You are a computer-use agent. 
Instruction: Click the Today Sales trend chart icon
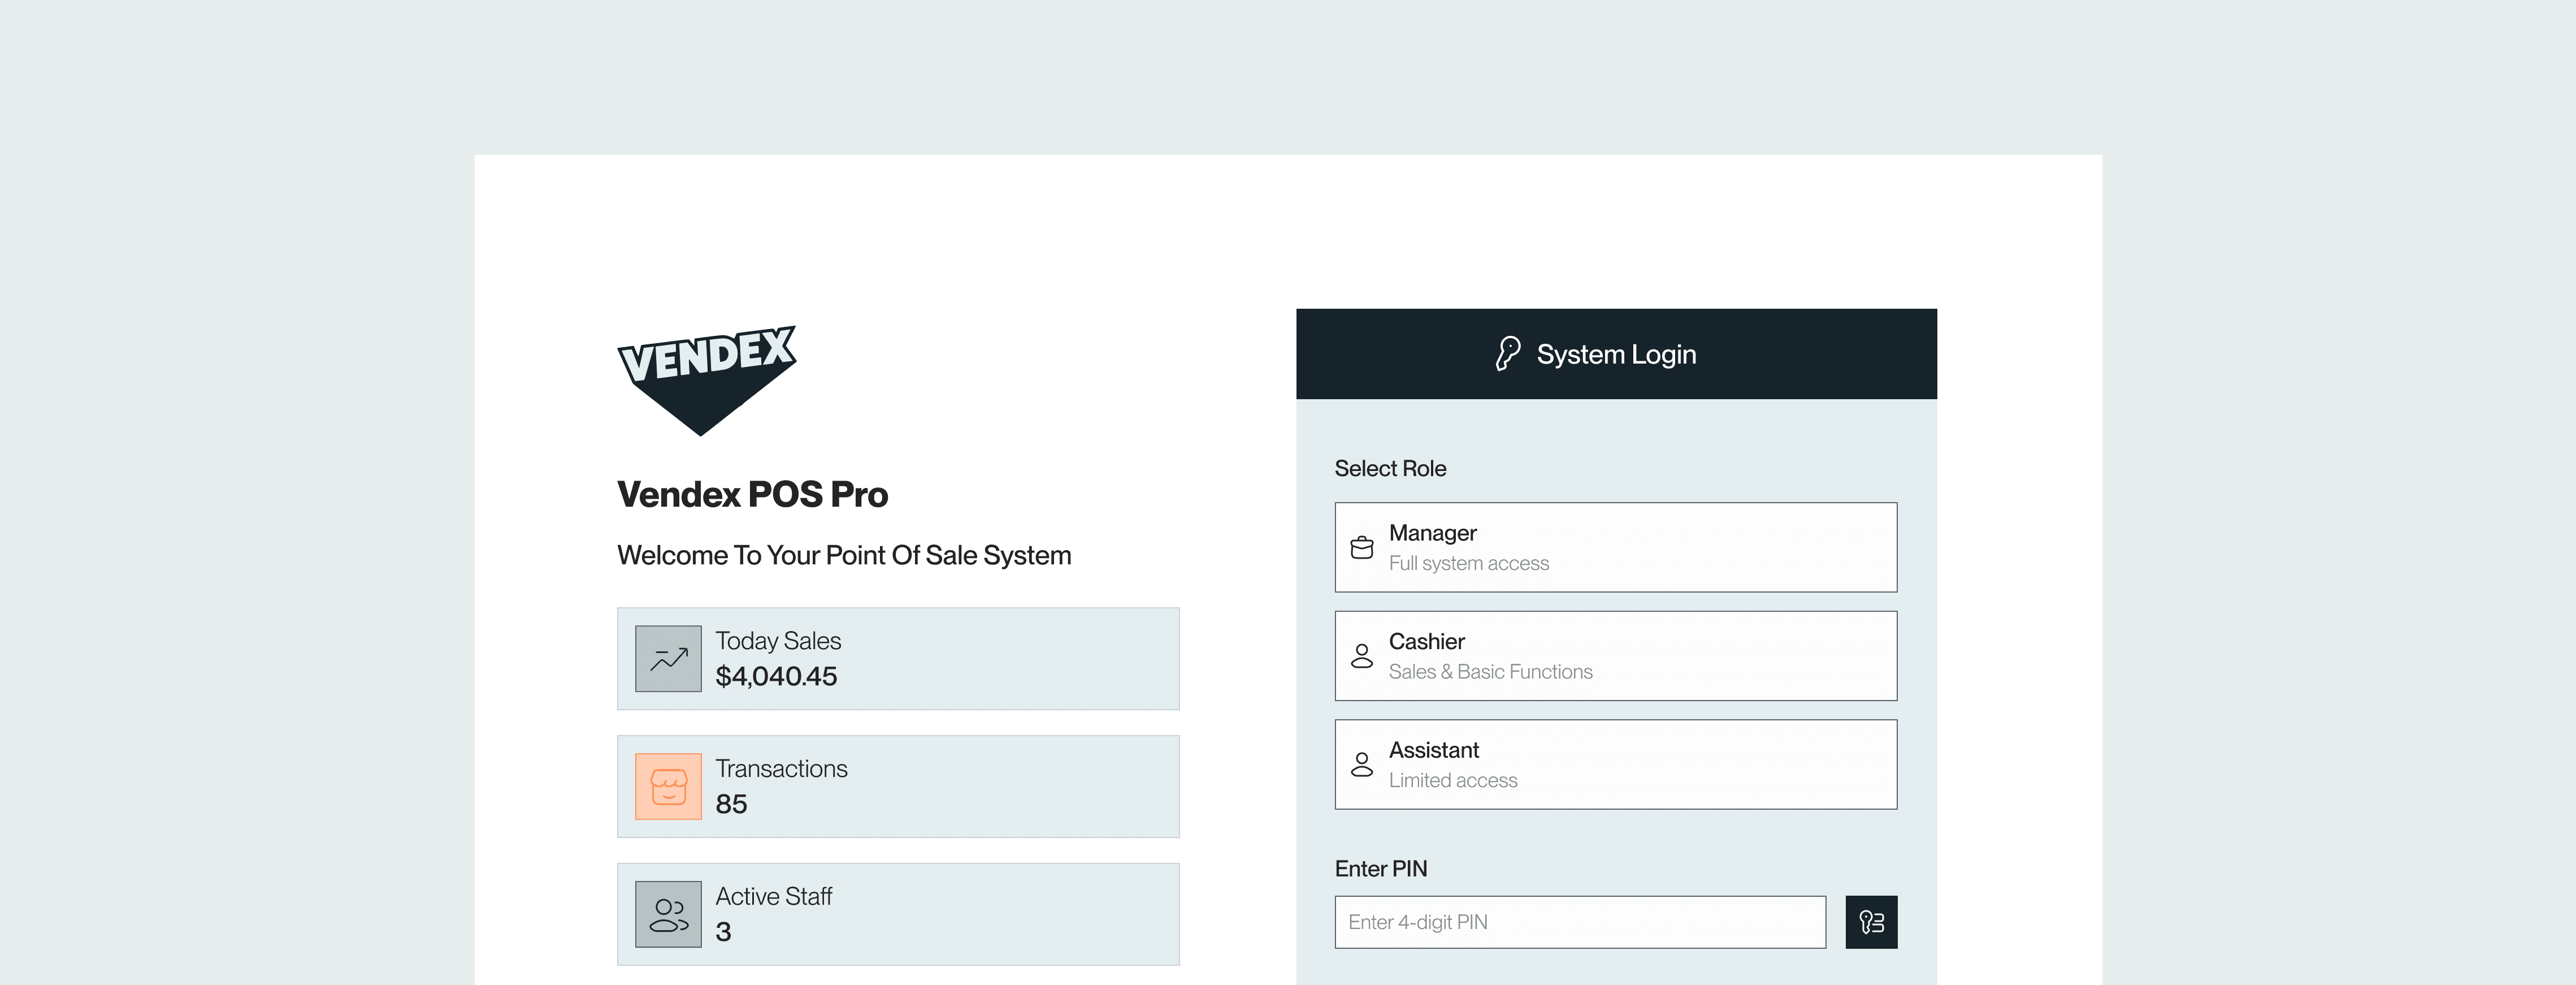click(x=668, y=658)
